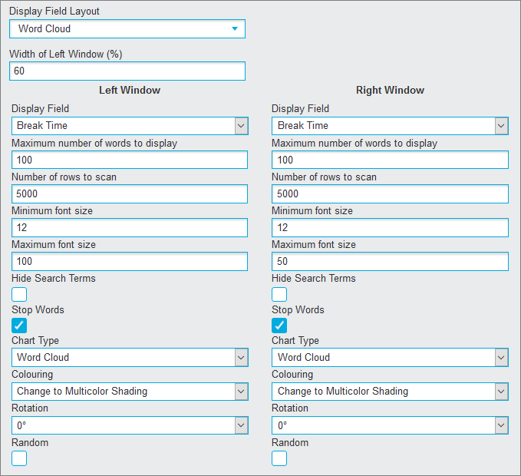Screen dimensions: 521x476
Task: Open the Display Field Layout dropdown
Action: pos(127,29)
